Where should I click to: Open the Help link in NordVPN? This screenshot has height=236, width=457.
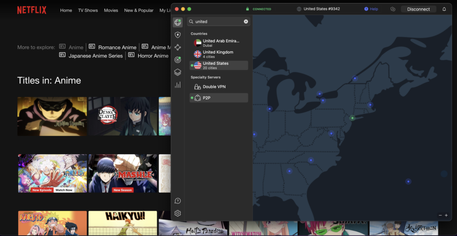click(371, 9)
